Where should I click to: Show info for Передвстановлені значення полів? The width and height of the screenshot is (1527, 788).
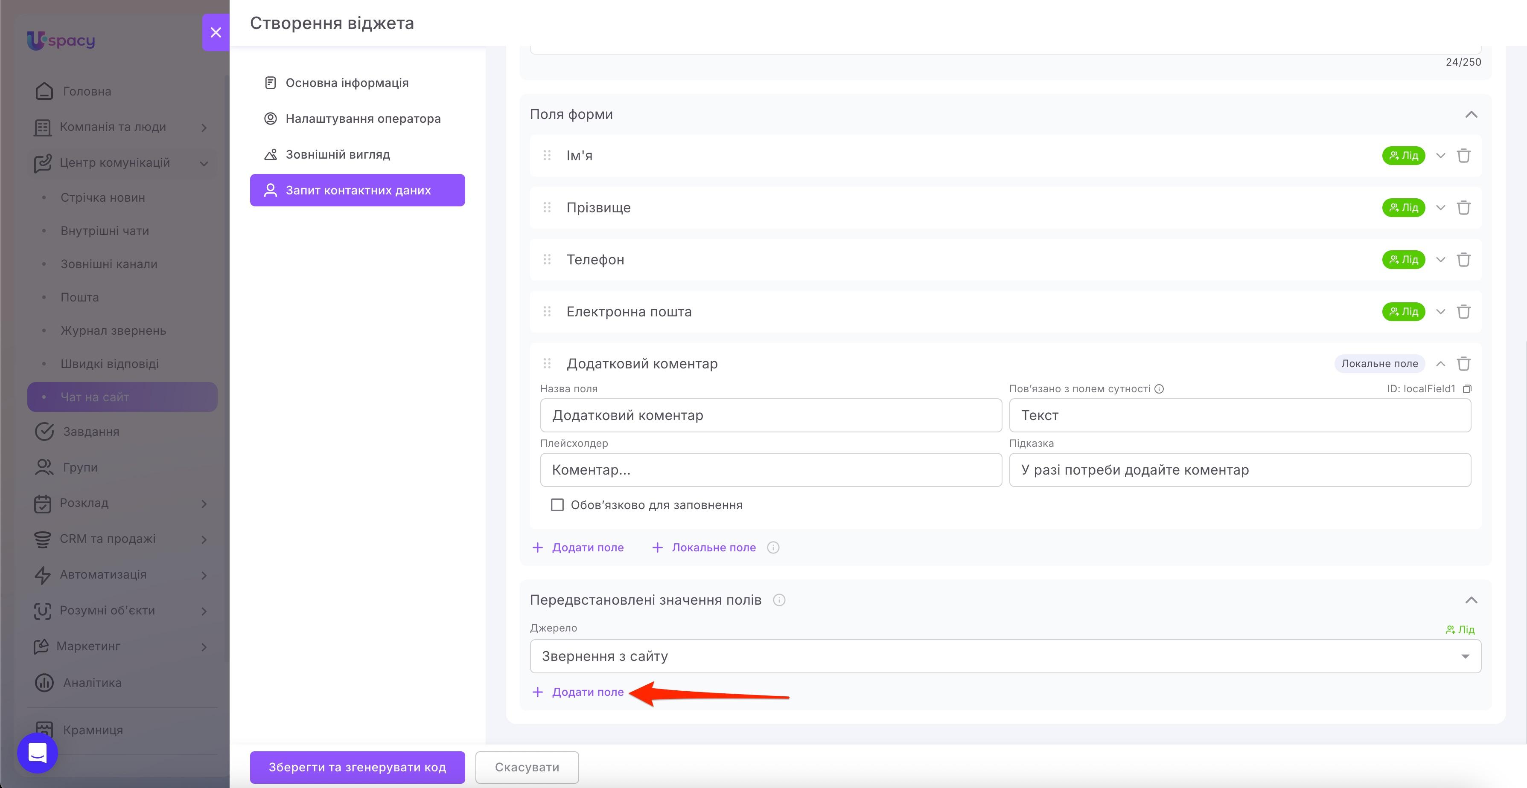coord(780,600)
